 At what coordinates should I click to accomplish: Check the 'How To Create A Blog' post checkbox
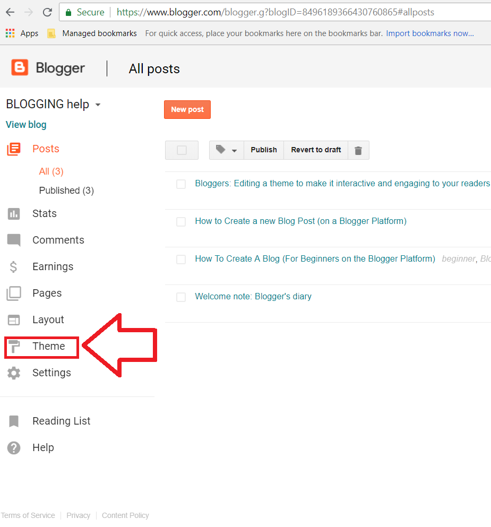pos(181,259)
